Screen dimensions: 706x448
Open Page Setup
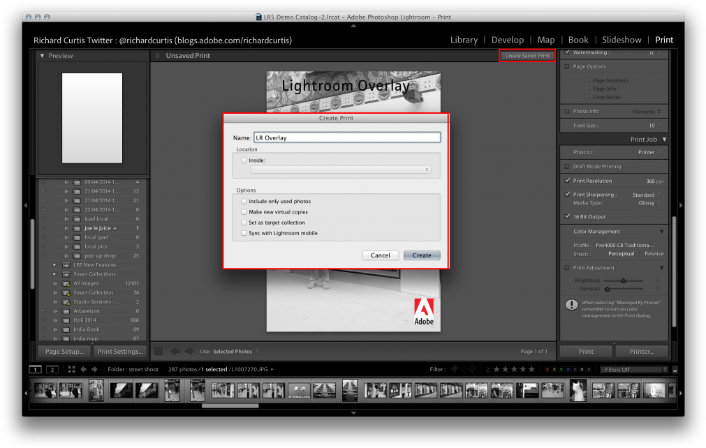[x=64, y=351]
